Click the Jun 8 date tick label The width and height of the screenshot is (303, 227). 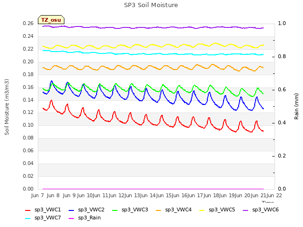pyautogui.click(x=53, y=195)
